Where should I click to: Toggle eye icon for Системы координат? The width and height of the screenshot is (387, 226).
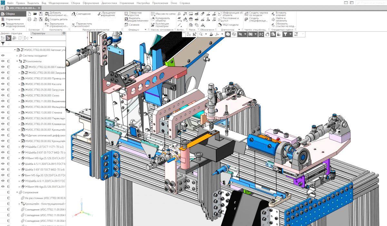tap(3, 55)
